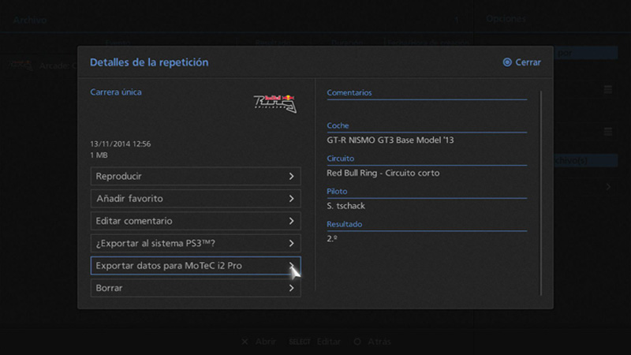This screenshot has width=631, height=355.
Task: Click the Red Bull Ring - Circuito corto text
Action: (x=383, y=173)
